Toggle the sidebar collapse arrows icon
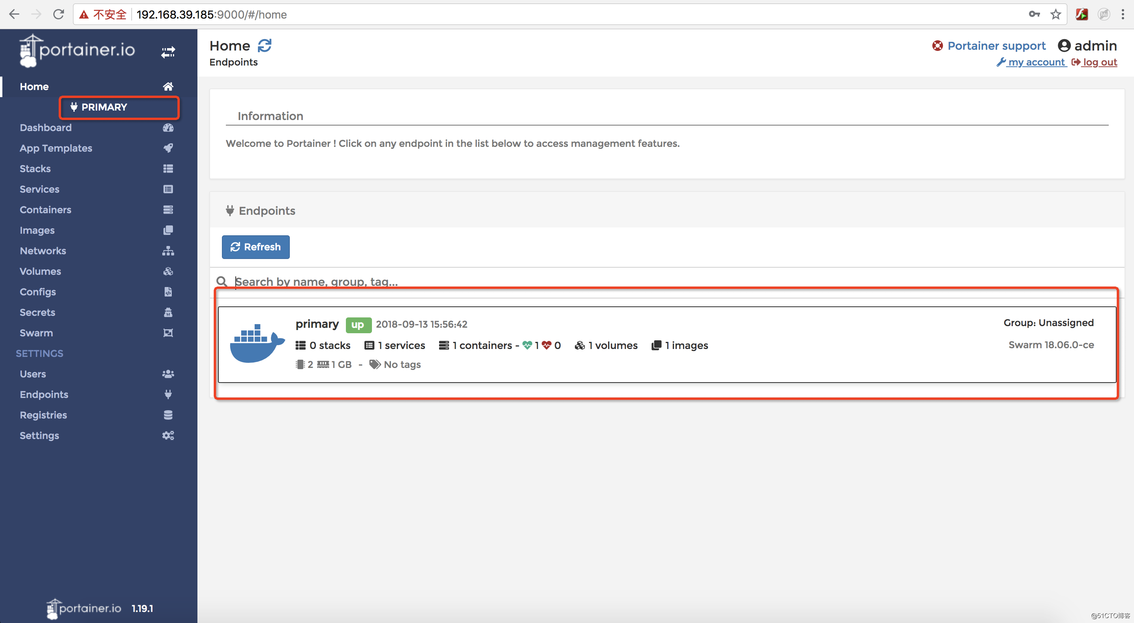Screen dimensions: 1134x623 pyautogui.click(x=168, y=53)
